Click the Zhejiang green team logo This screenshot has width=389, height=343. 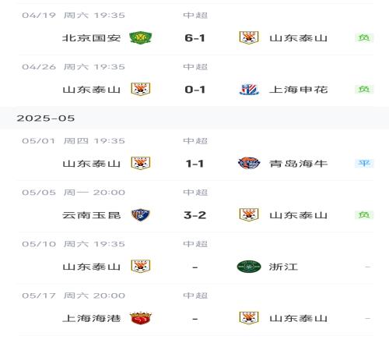pyautogui.click(x=249, y=267)
